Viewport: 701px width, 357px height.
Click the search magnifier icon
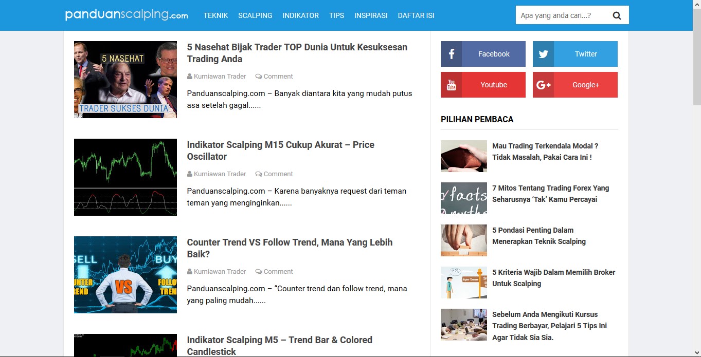617,15
